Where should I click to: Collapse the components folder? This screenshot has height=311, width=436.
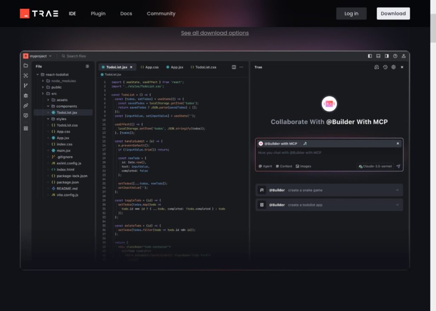[x=48, y=106]
